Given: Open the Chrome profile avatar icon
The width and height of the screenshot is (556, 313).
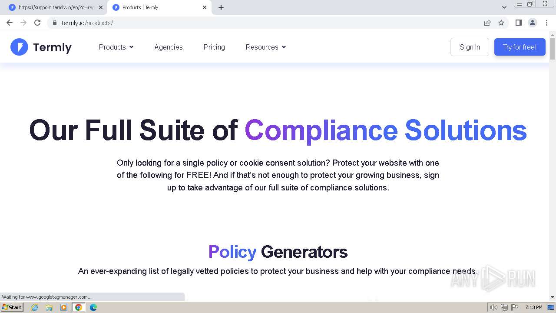Looking at the screenshot, I should pyautogui.click(x=533, y=23).
